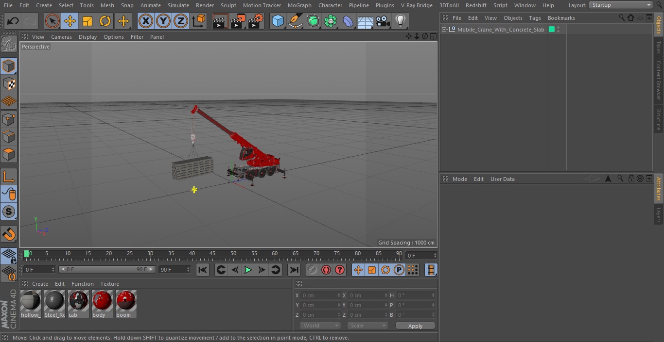Open object manager Bookmarks
The image size is (664, 342).
(x=561, y=18)
